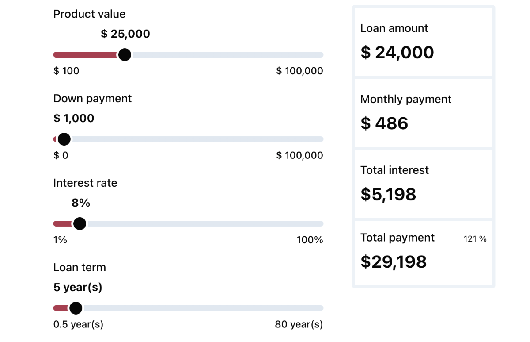Click the $ 25,000 product value amount
The width and height of the screenshot is (530, 342).
click(x=125, y=34)
